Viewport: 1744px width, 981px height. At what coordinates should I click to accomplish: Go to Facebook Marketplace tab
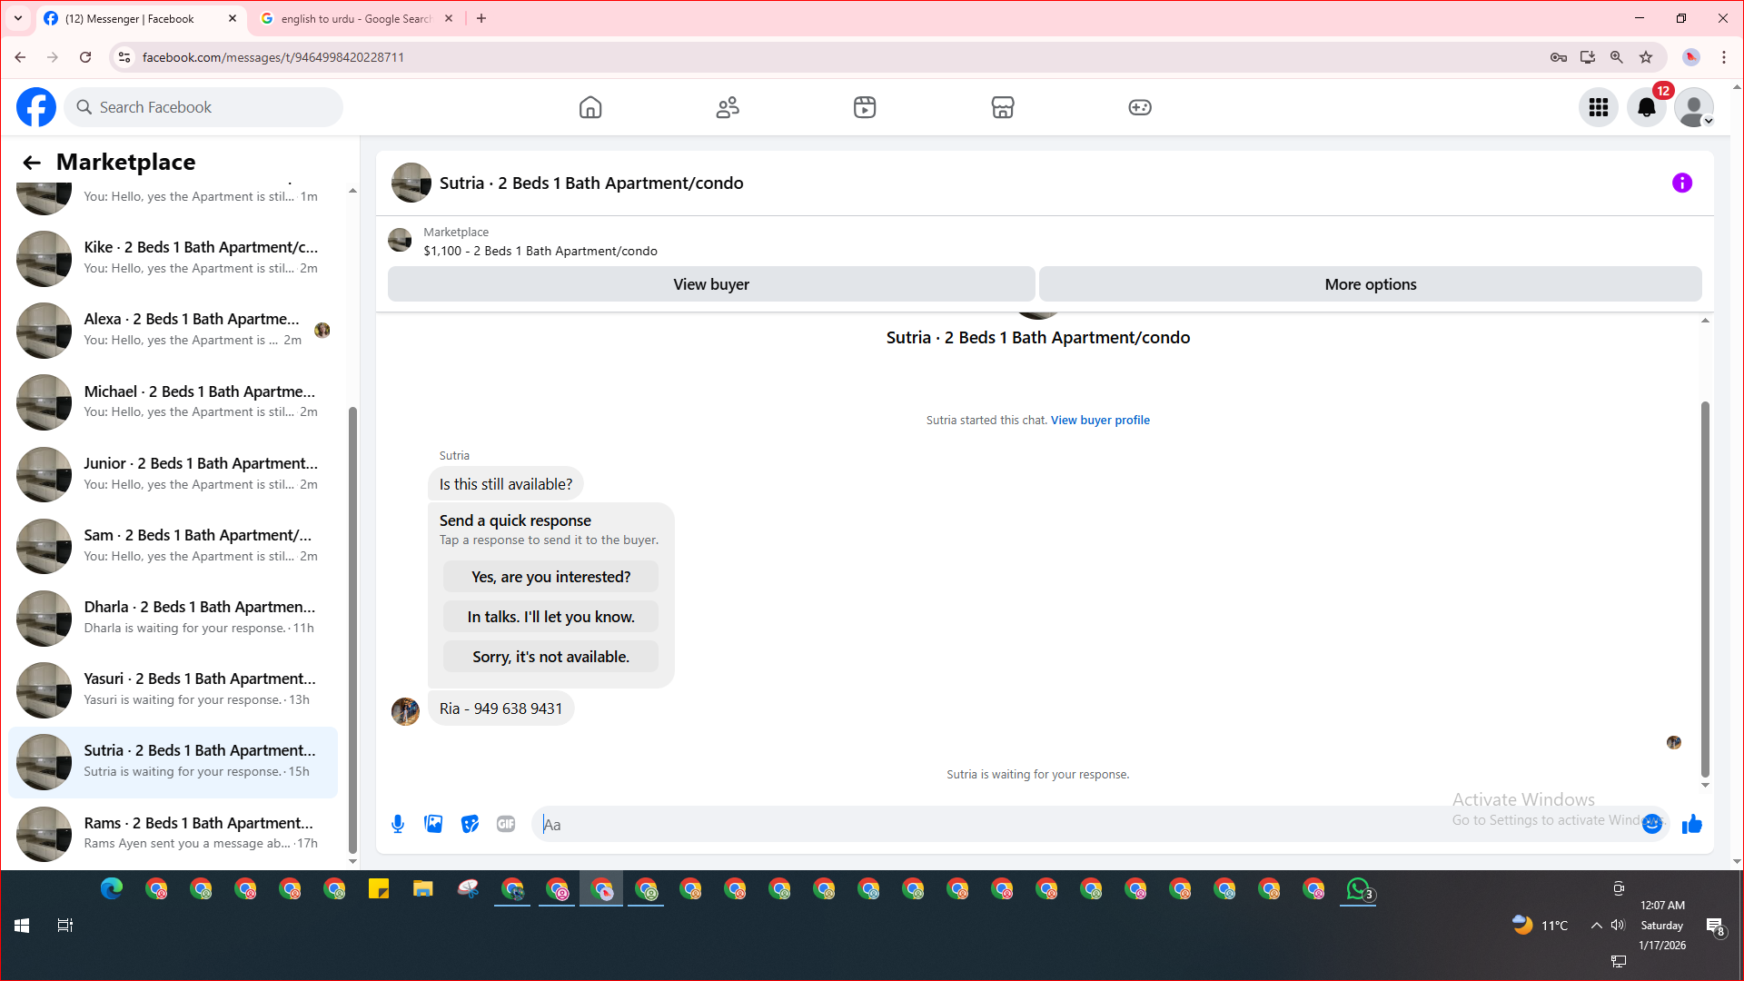1003,107
